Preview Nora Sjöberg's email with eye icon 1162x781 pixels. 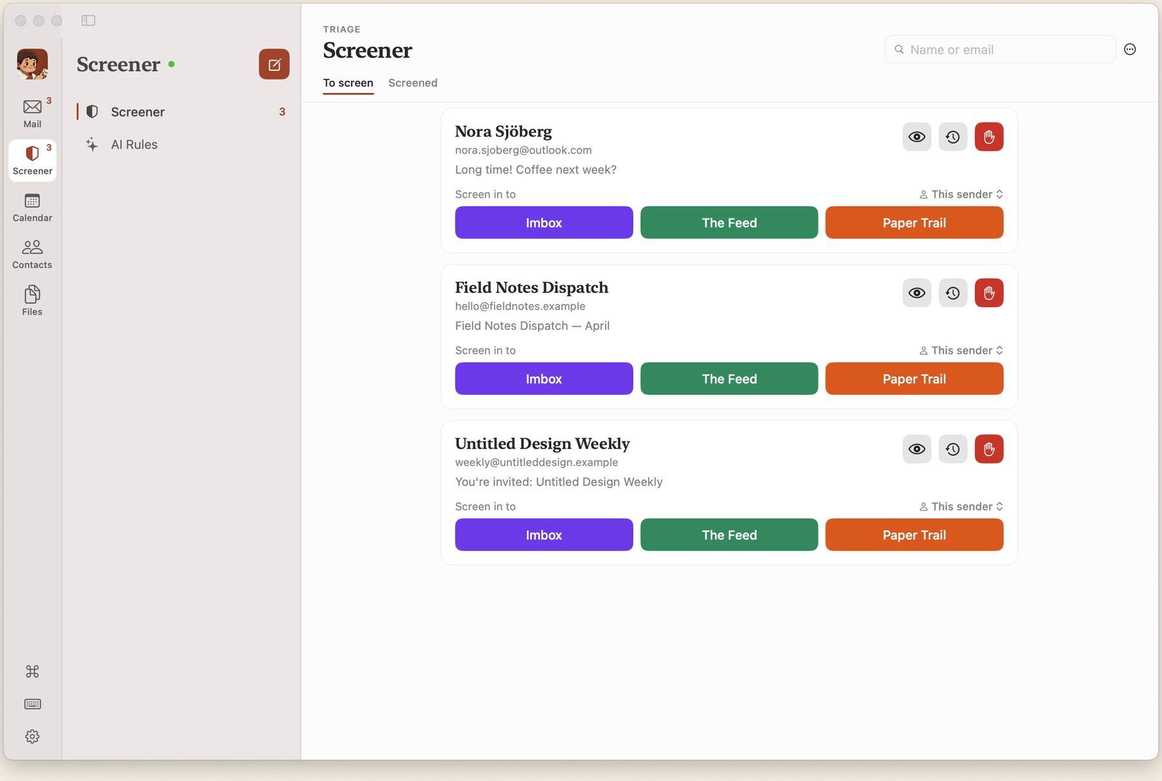(917, 137)
